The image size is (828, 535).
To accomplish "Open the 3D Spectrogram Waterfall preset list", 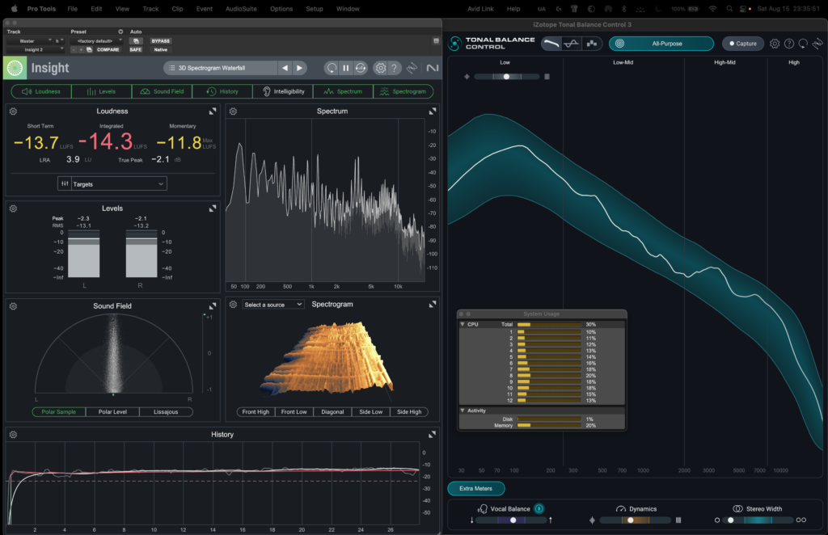I will (221, 68).
